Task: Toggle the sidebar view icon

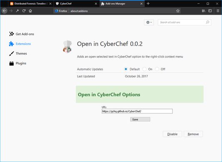Action: 210,11
